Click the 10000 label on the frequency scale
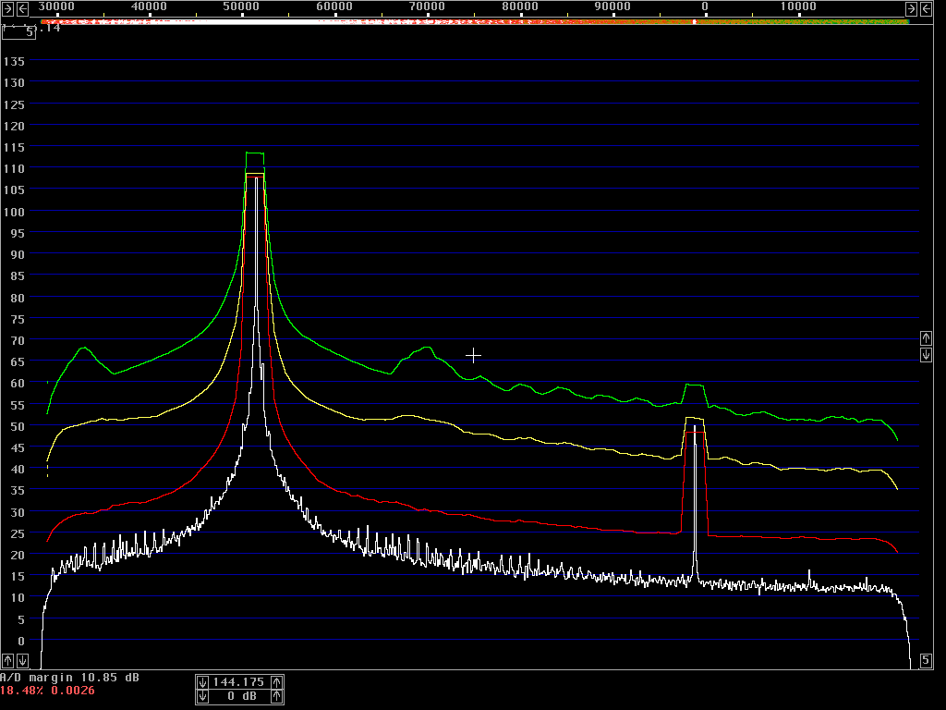The width and height of the screenshot is (946, 710). (798, 6)
